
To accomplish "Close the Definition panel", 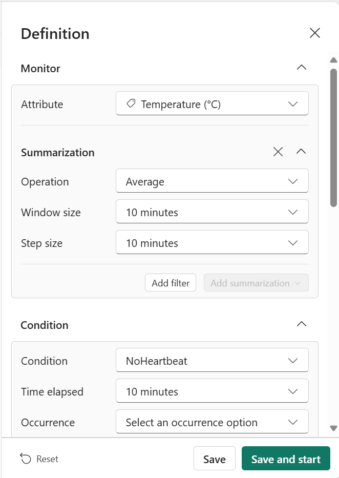I will (x=314, y=33).
